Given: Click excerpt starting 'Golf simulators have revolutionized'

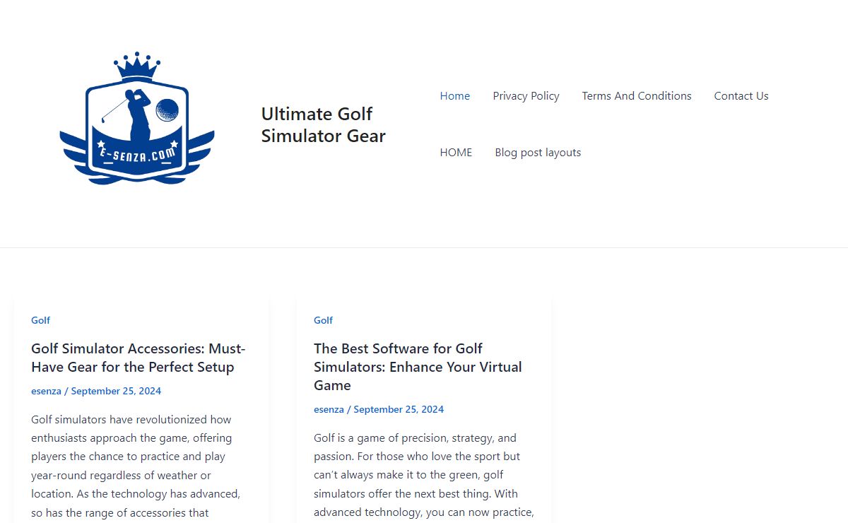Looking at the screenshot, I should point(136,466).
